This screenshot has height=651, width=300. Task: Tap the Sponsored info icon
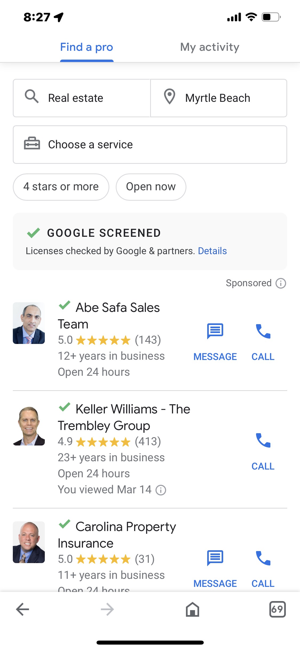(x=281, y=283)
